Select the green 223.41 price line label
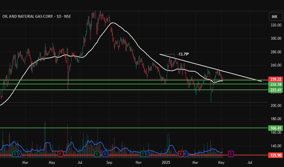 coord(275,90)
